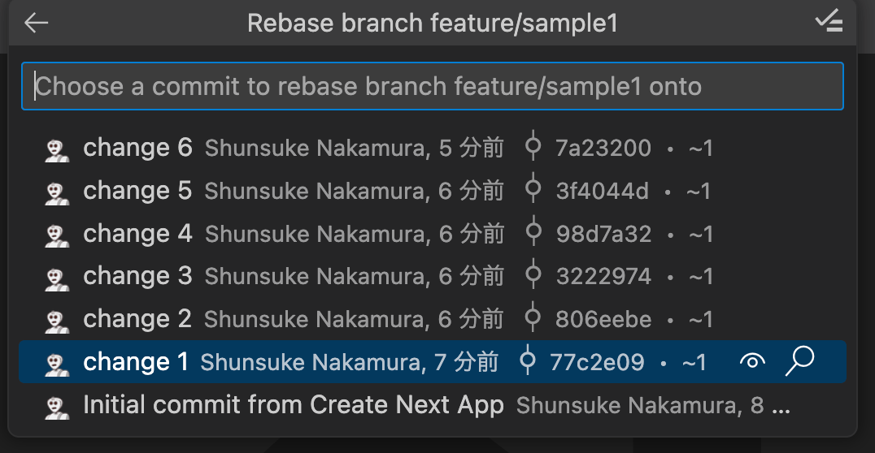Click the commit hash 7a23200

[603, 149]
